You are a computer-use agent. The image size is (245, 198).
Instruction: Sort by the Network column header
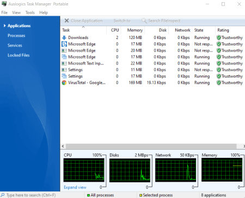(x=180, y=30)
